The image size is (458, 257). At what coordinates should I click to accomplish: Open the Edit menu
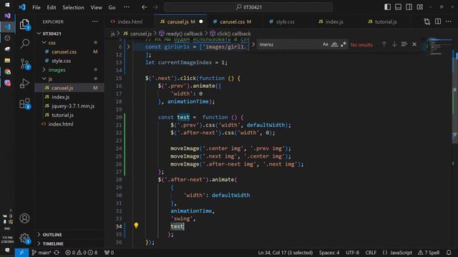[x=52, y=7]
